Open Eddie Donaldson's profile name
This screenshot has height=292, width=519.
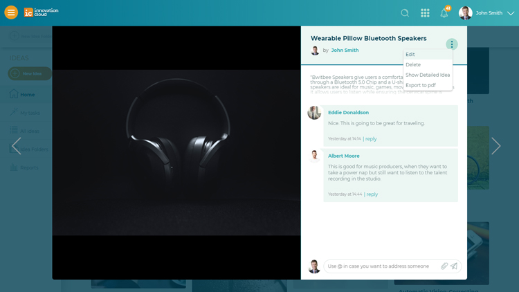348,113
